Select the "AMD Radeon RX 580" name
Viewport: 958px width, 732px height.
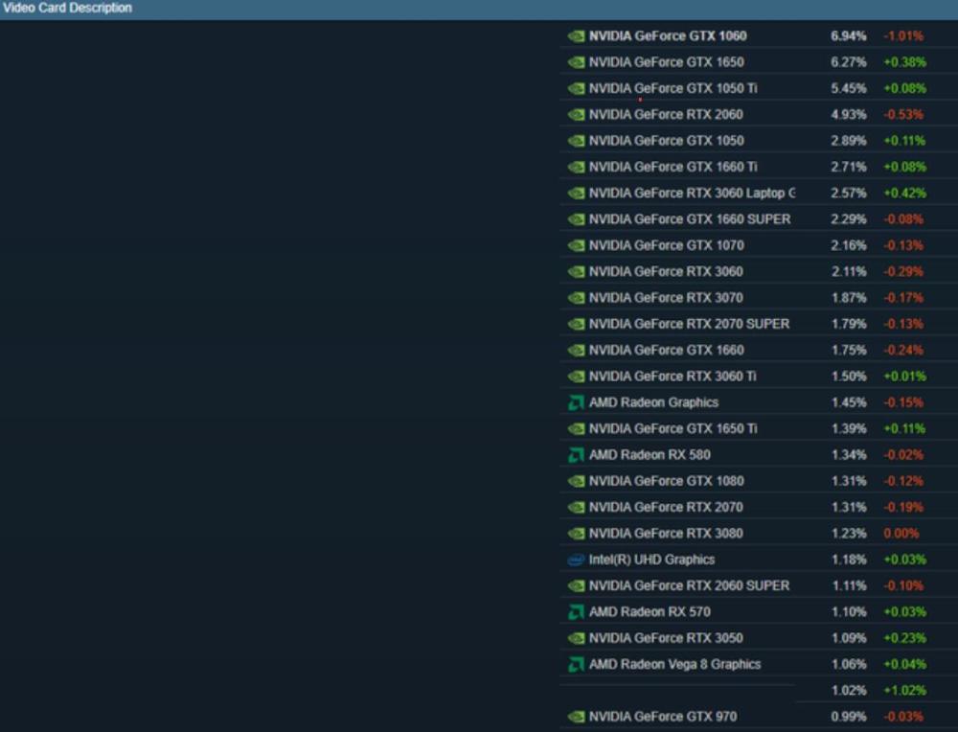[650, 455]
